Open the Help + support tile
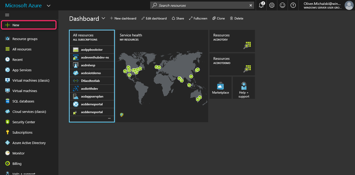Viewport: 355px width, 175px height. (x=244, y=88)
